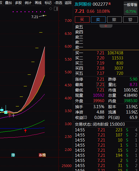Click the change percentage 10.08%
The image size is (139, 171).
pos(103,11)
